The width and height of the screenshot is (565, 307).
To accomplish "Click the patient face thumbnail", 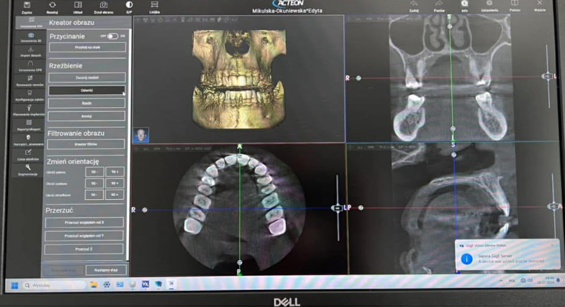I will pyautogui.click(x=141, y=134).
